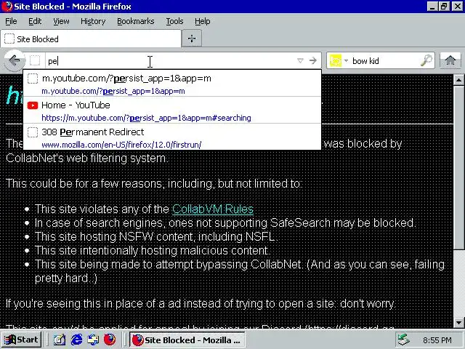Image resolution: width=465 pixels, height=349 pixels.
Task: Click the favicon on the Site Blocked tab
Action: click(9, 39)
